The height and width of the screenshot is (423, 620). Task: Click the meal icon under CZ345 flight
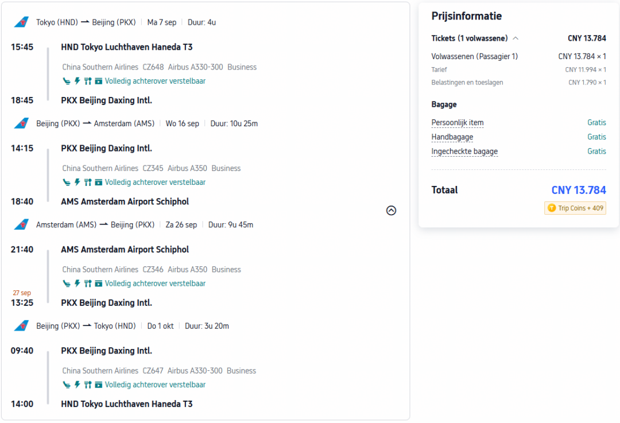tap(88, 183)
